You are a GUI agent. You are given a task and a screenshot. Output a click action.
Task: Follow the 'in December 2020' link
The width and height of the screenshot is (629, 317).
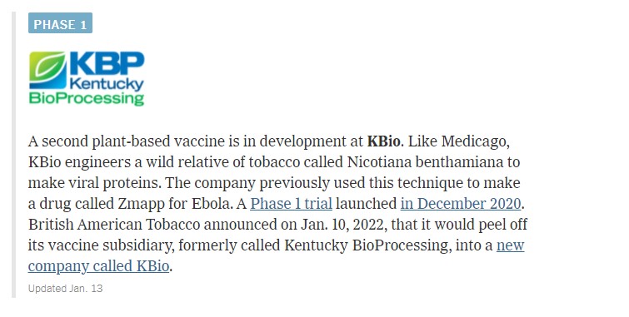tap(461, 204)
